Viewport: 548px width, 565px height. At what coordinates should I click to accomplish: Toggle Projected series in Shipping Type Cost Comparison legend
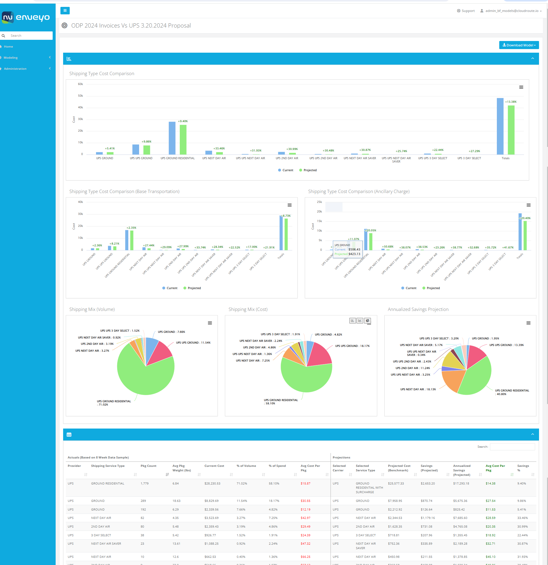pos(308,170)
